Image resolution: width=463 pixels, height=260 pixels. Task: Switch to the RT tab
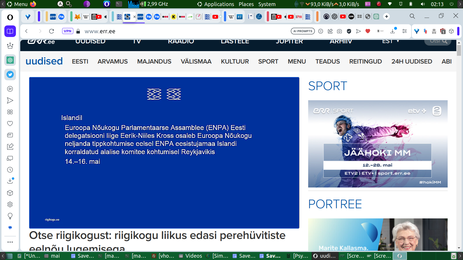pos(240,17)
